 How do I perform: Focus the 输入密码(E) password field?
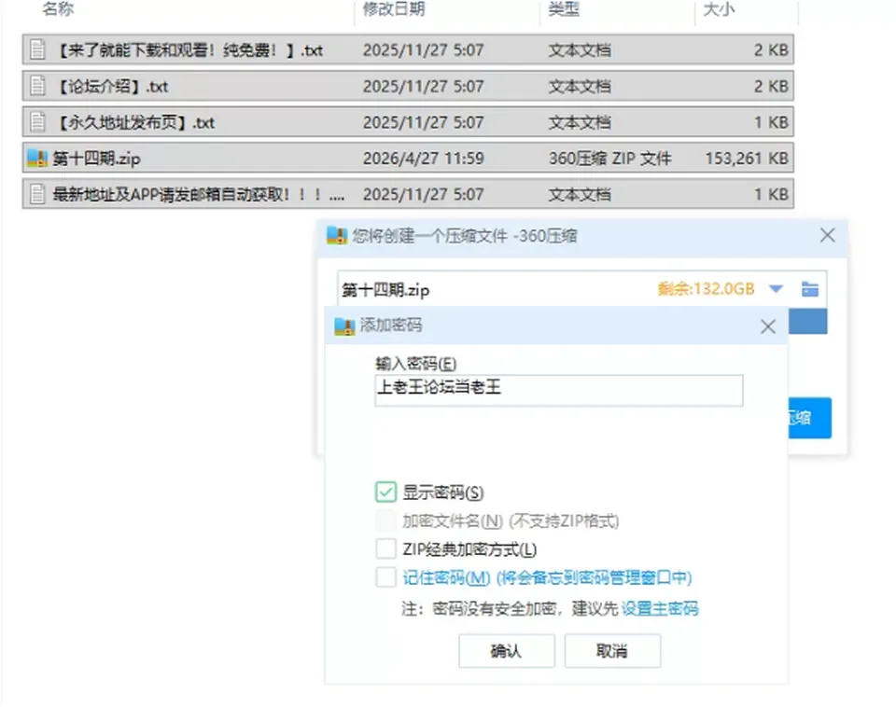[559, 391]
